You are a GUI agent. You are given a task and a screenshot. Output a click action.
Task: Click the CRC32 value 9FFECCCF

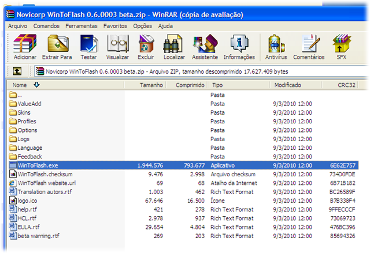[x=342, y=210]
